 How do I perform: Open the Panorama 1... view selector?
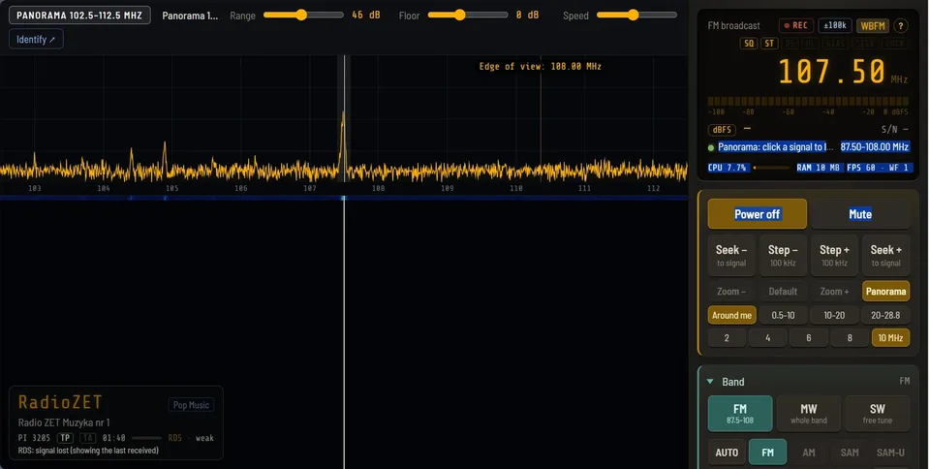[190, 16]
